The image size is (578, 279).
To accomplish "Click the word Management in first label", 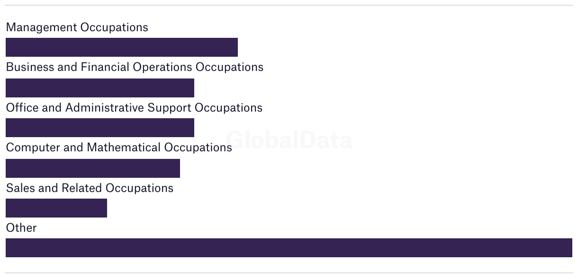I will 41,27.
